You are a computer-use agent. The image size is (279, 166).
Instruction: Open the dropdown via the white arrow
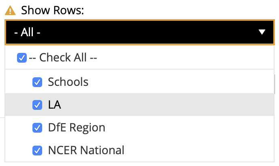pyautogui.click(x=262, y=32)
